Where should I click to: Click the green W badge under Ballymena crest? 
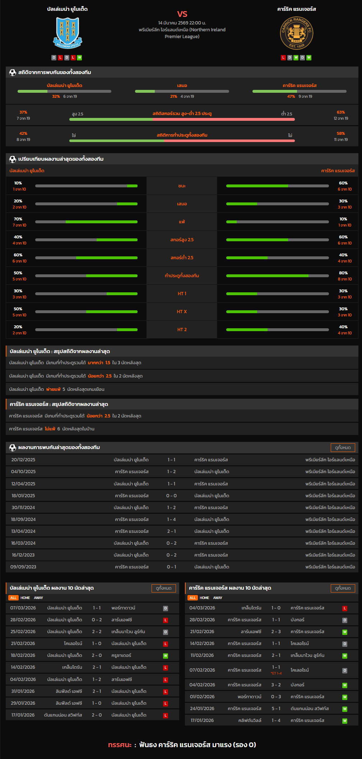point(79,58)
